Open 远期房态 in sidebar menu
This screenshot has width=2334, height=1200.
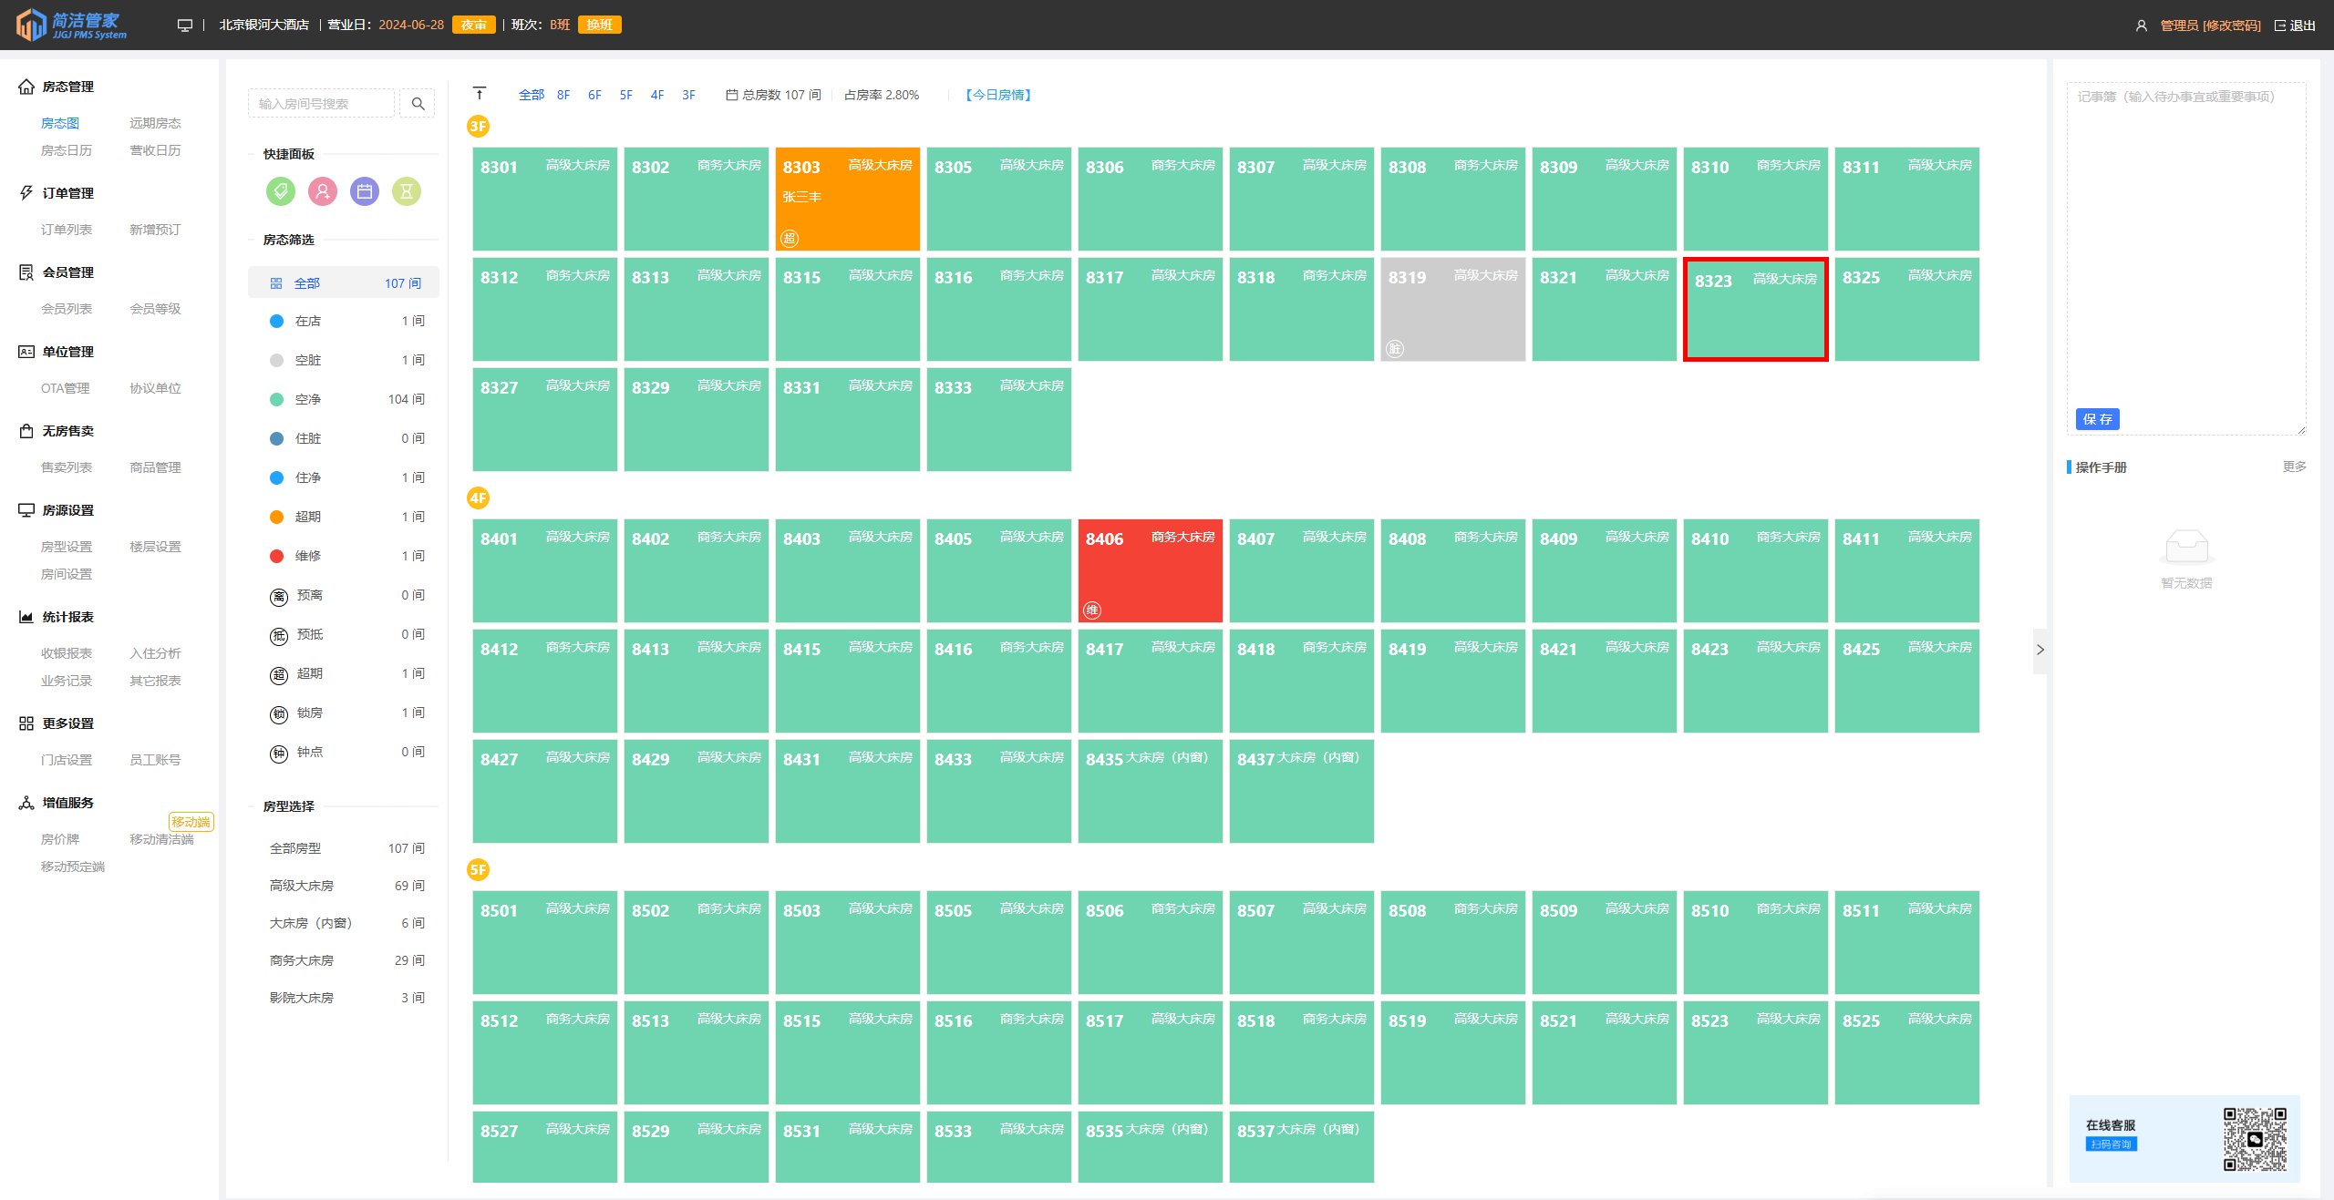[155, 123]
